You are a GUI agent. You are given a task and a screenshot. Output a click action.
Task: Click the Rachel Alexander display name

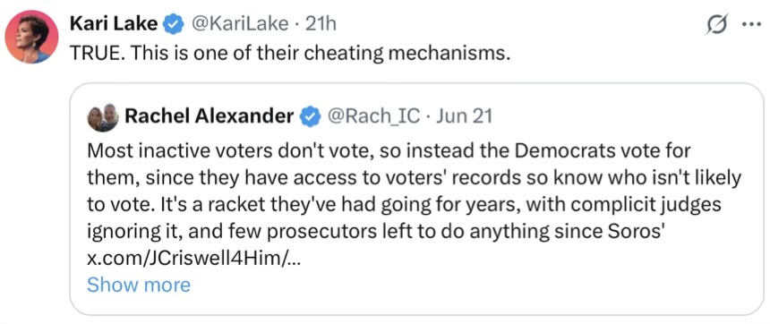click(210, 116)
